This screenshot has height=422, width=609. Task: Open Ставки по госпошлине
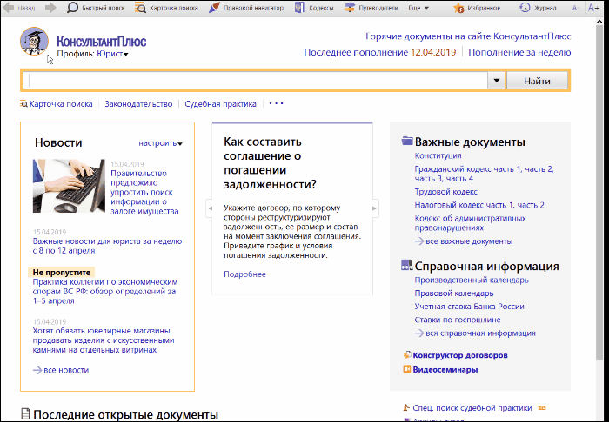pos(458,320)
